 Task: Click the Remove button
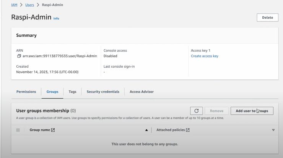pyautogui.click(x=217, y=111)
